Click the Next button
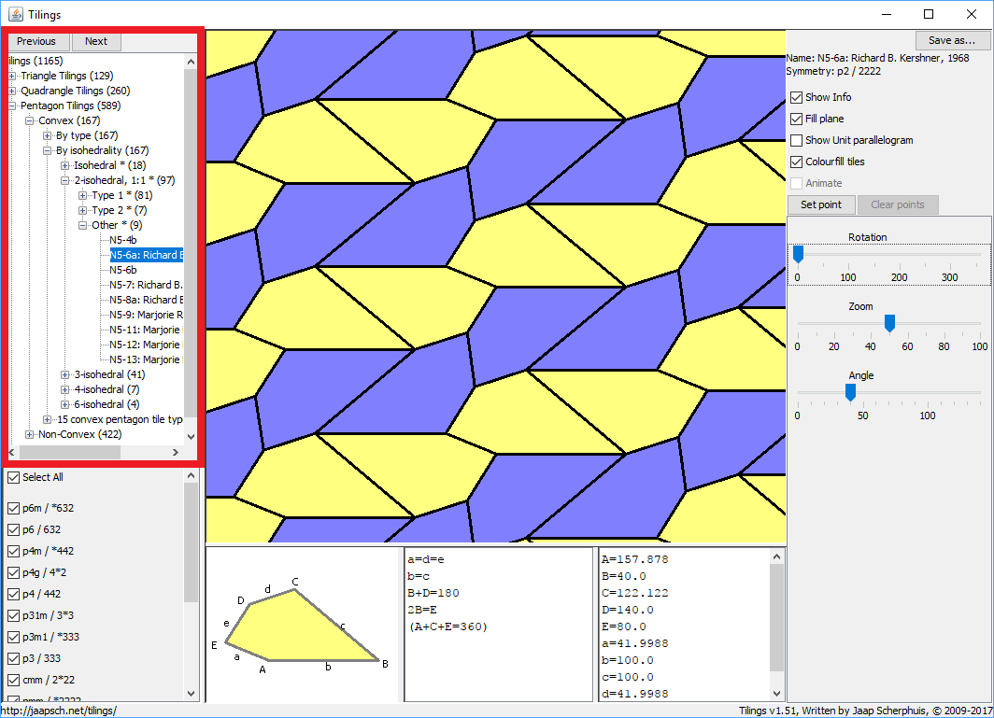The height and width of the screenshot is (718, 994). click(95, 41)
